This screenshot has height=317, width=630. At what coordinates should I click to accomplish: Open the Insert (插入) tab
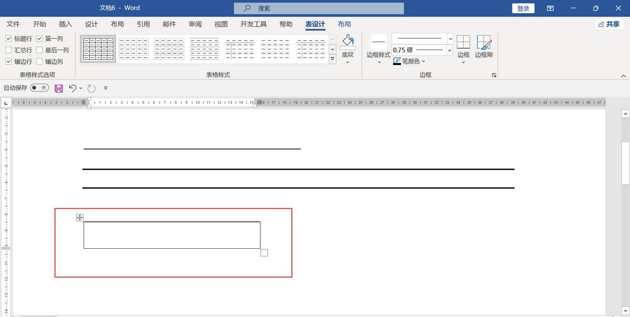click(66, 24)
